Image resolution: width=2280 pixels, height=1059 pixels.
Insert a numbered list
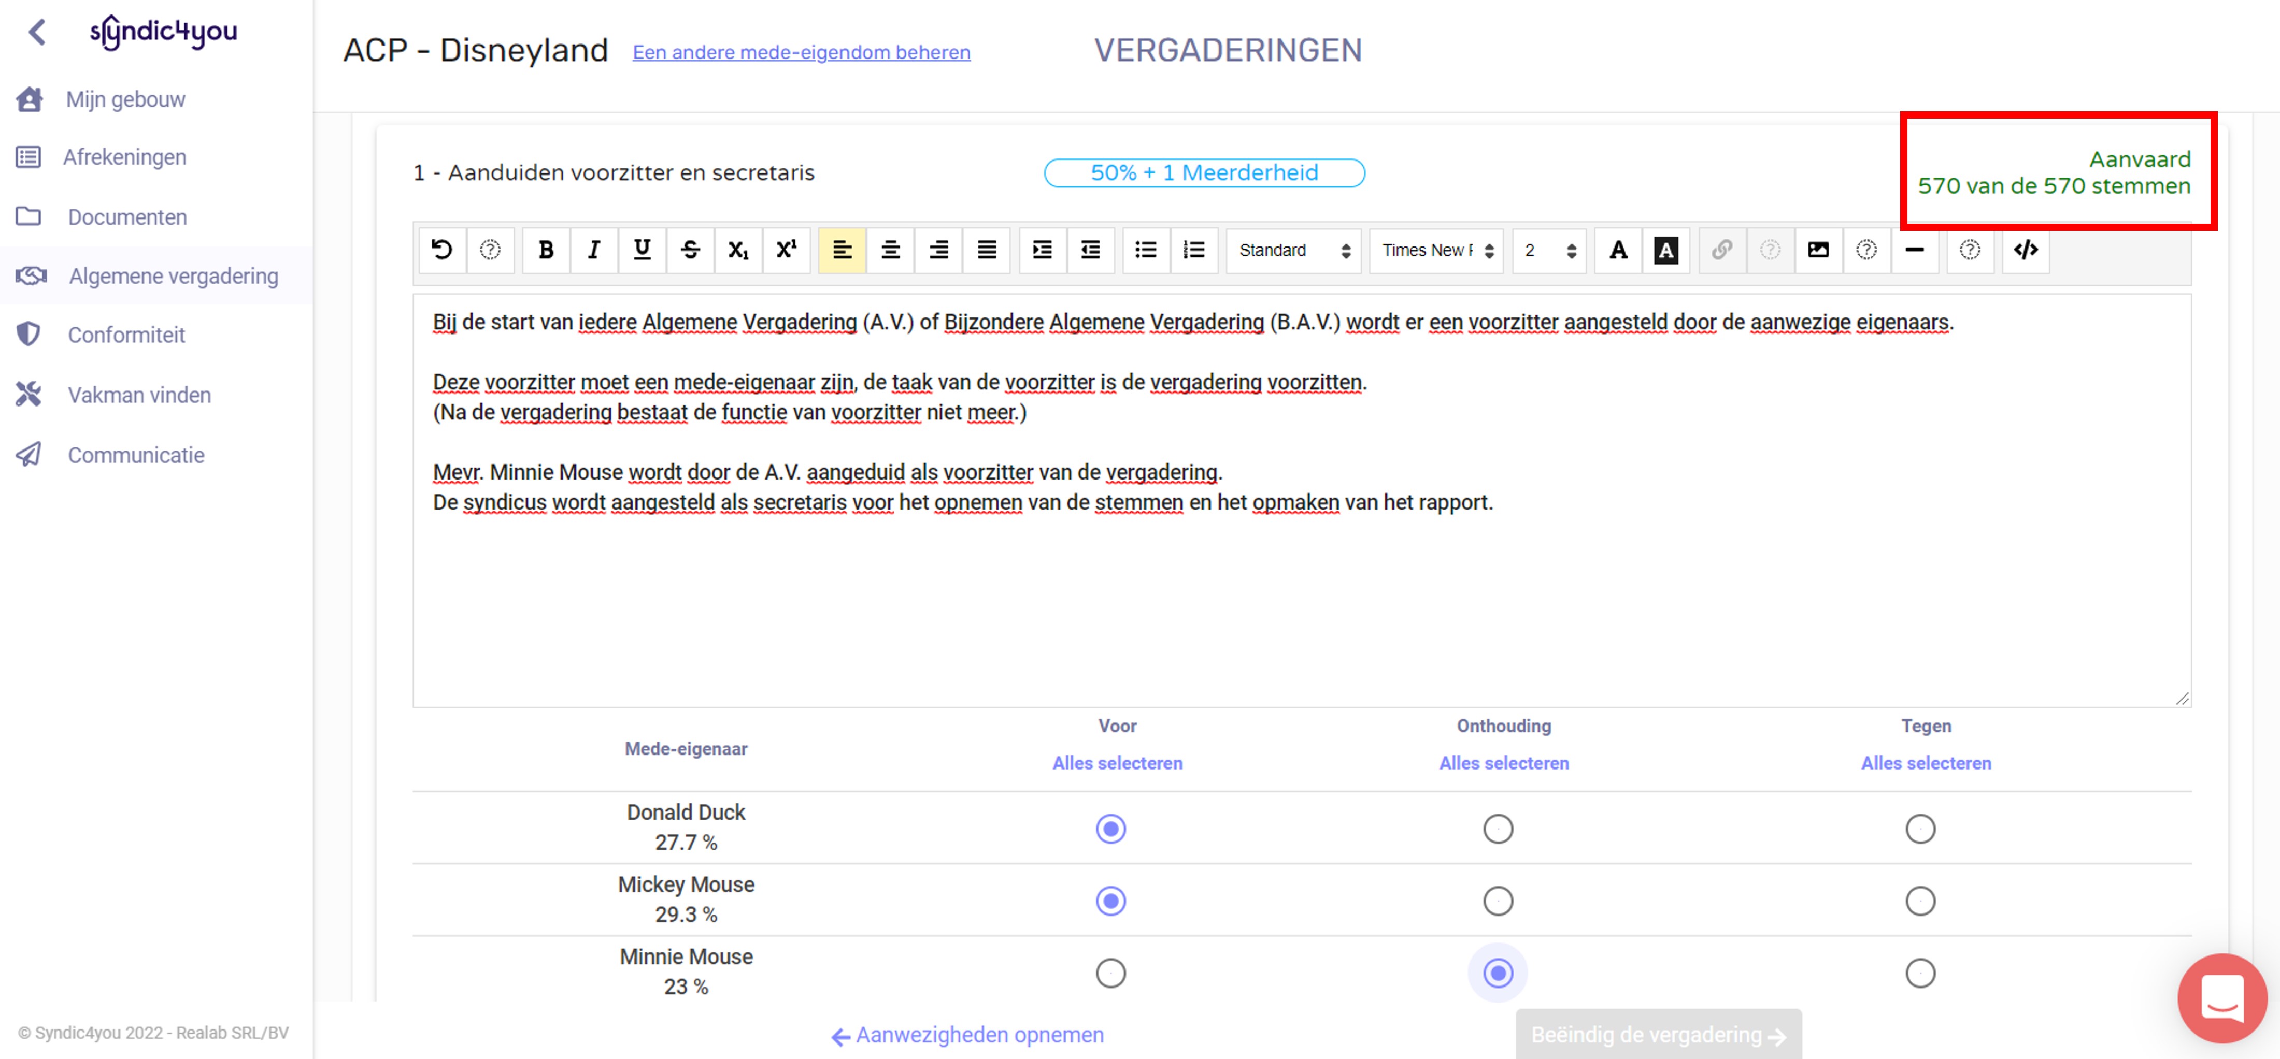click(1193, 250)
